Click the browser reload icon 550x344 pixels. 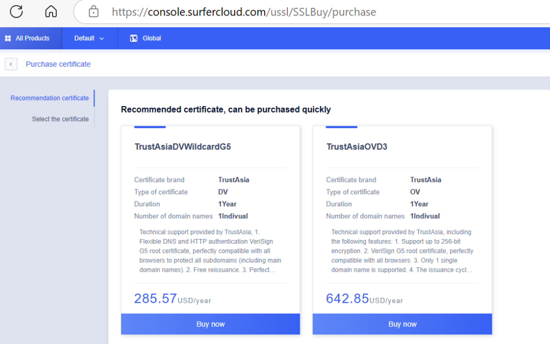click(17, 11)
